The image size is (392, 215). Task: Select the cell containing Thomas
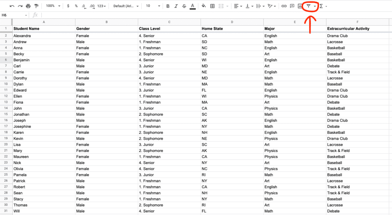44,205
